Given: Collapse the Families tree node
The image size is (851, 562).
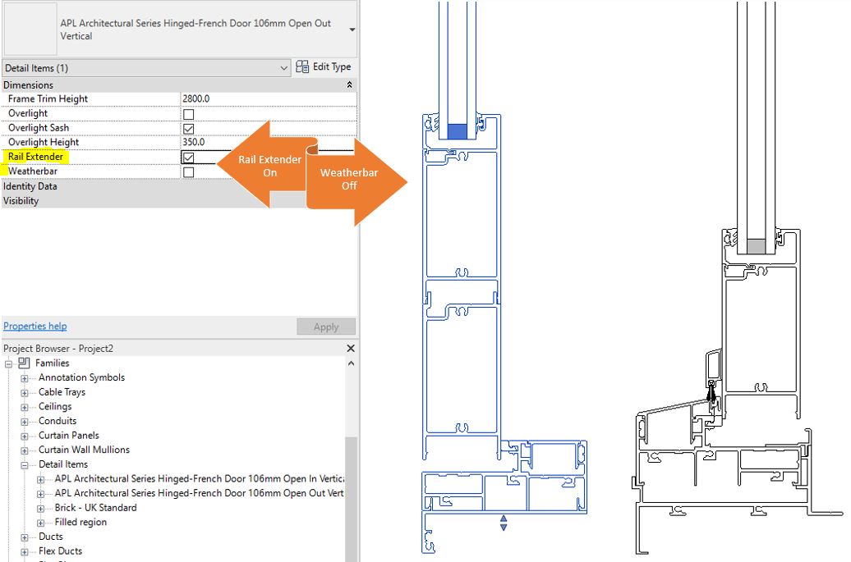Looking at the screenshot, I should click(x=9, y=364).
